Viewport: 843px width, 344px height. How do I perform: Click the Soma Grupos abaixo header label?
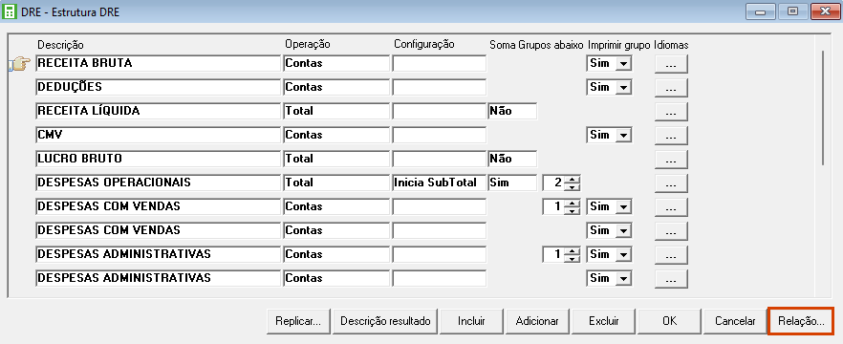[x=536, y=45]
